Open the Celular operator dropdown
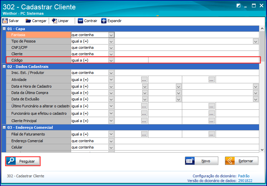Viewport: 267px width, 186px height. click(x=111, y=147)
